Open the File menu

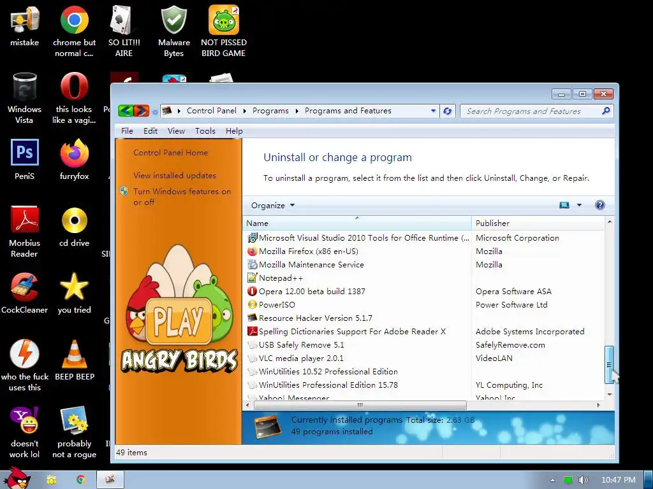click(x=127, y=131)
